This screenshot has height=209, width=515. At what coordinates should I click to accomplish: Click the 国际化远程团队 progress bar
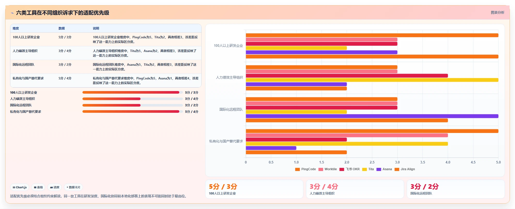133,105
